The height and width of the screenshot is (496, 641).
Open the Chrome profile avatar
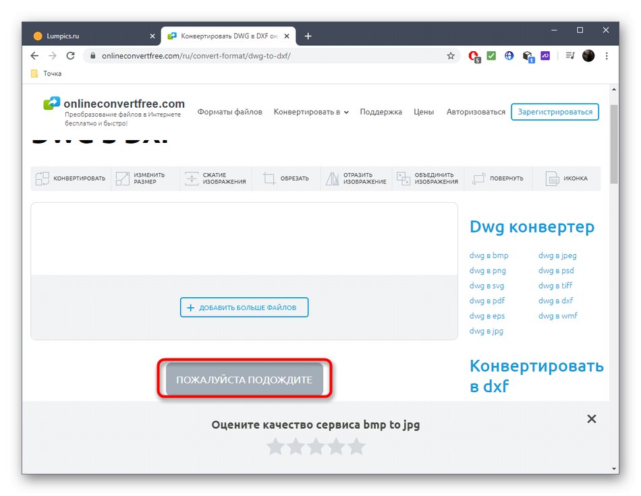[x=588, y=55]
